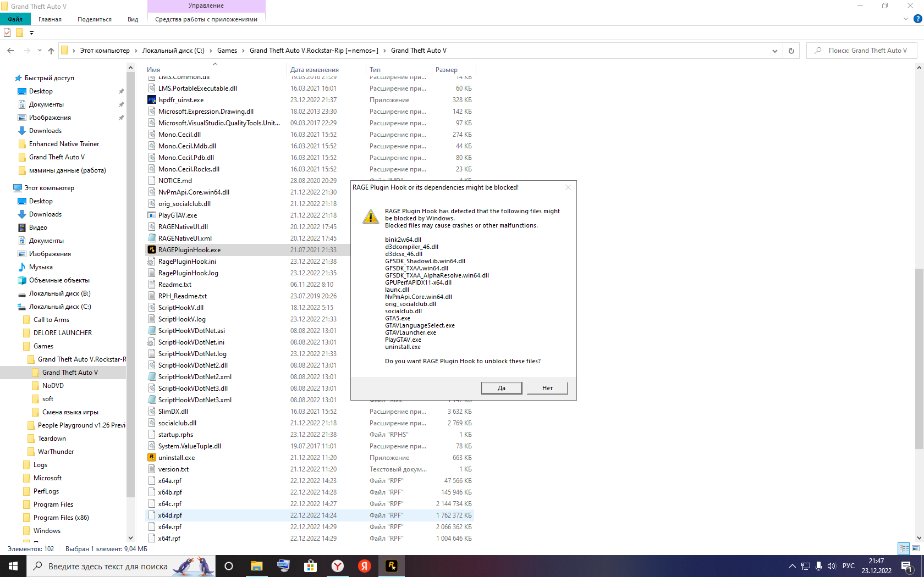Expand the ribbon with the chevron
Image resolution: width=924 pixels, height=577 pixels.
click(905, 19)
